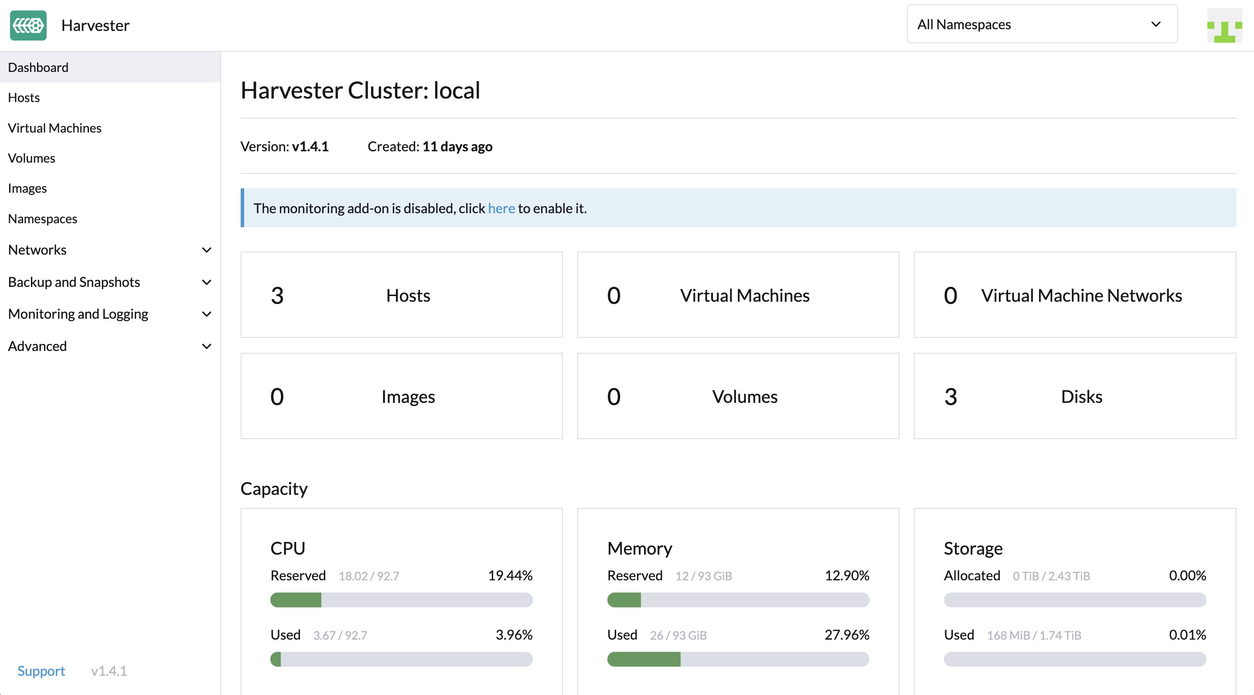Click the Harvester logo icon
The width and height of the screenshot is (1254, 695).
click(28, 25)
